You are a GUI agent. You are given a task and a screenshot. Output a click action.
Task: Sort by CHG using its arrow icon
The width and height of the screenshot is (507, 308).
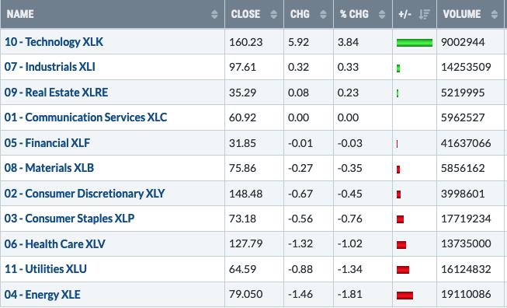tap(323, 14)
